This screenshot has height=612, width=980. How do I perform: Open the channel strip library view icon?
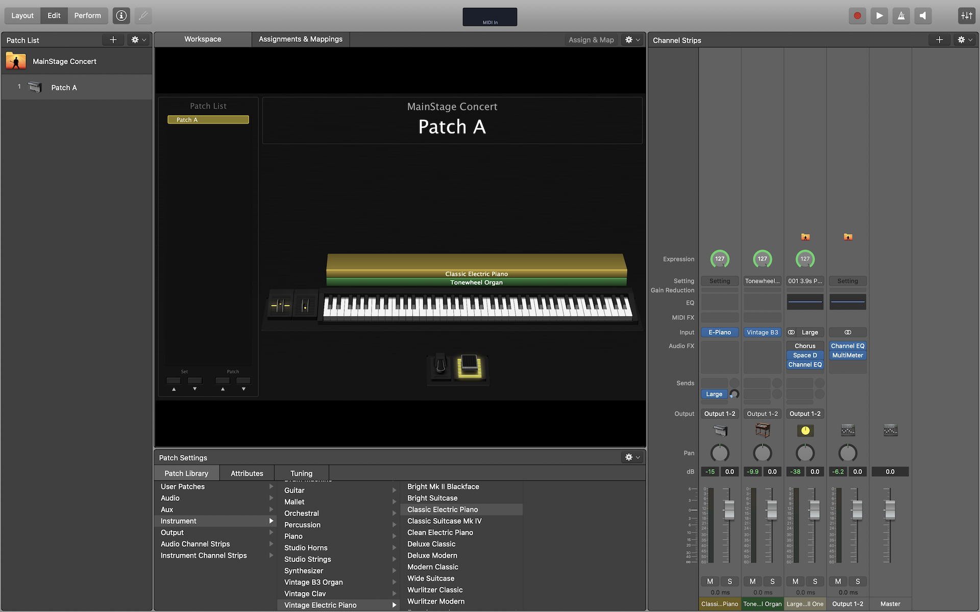(966, 16)
